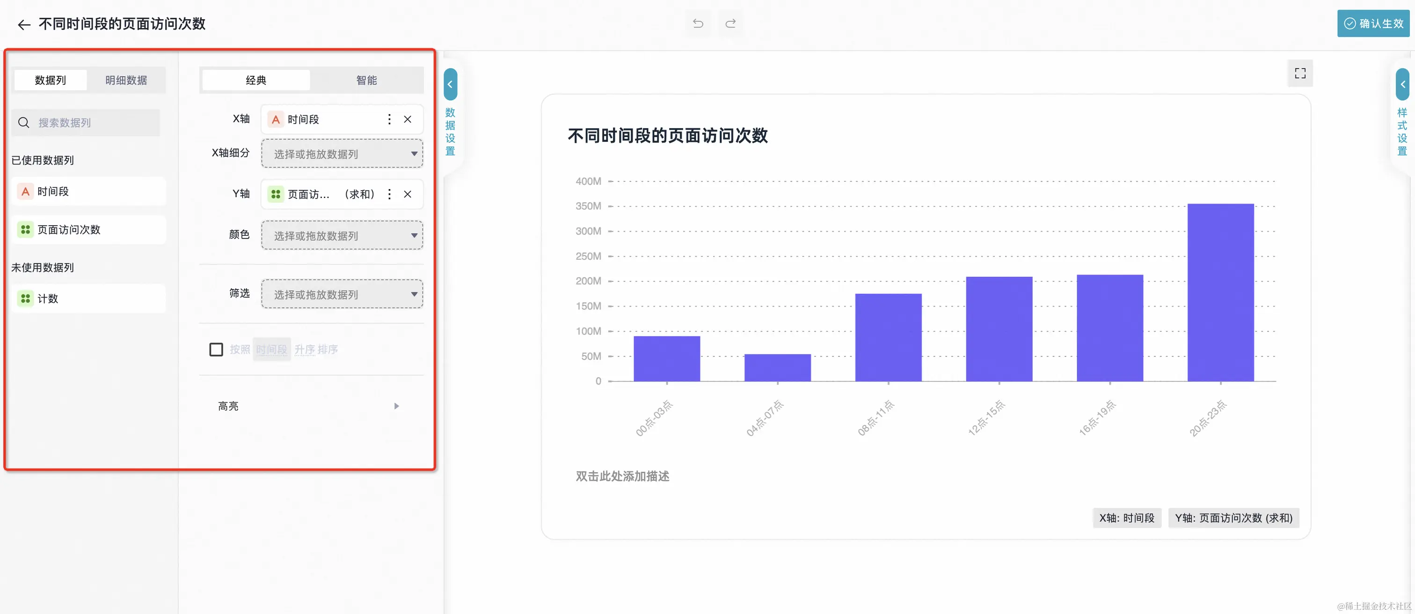The width and height of the screenshot is (1415, 614).
Task: Click the back arrow icon
Action: point(23,24)
